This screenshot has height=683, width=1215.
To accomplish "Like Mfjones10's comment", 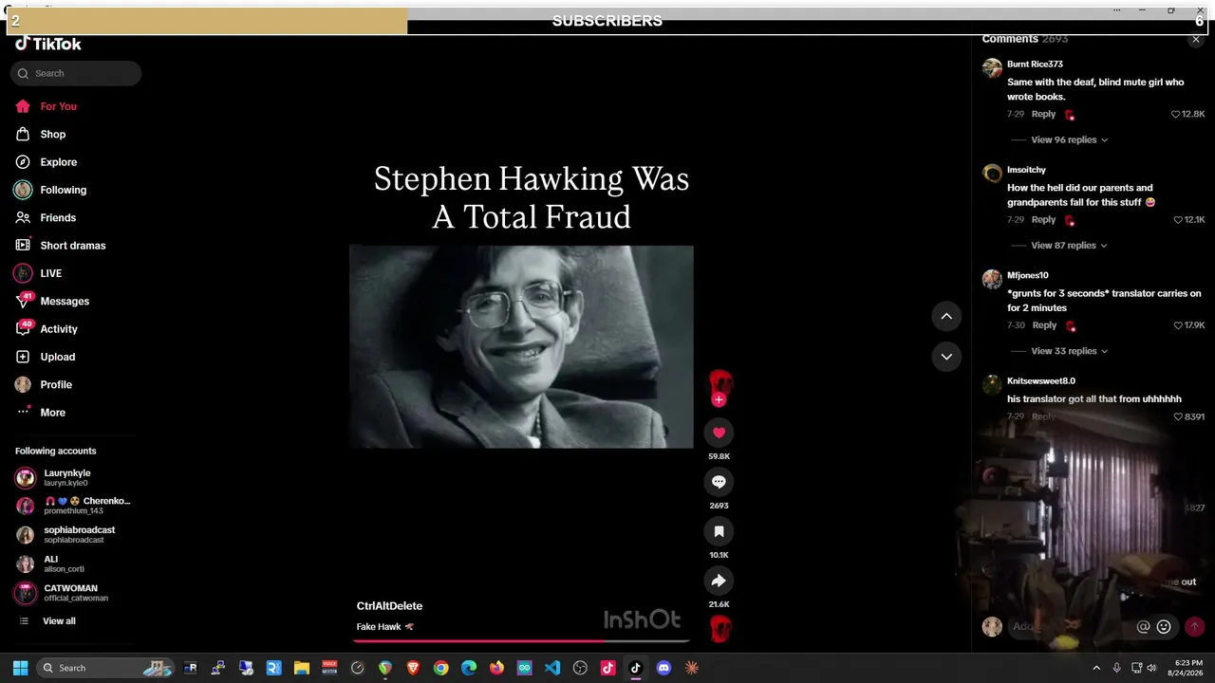I will coord(1178,325).
